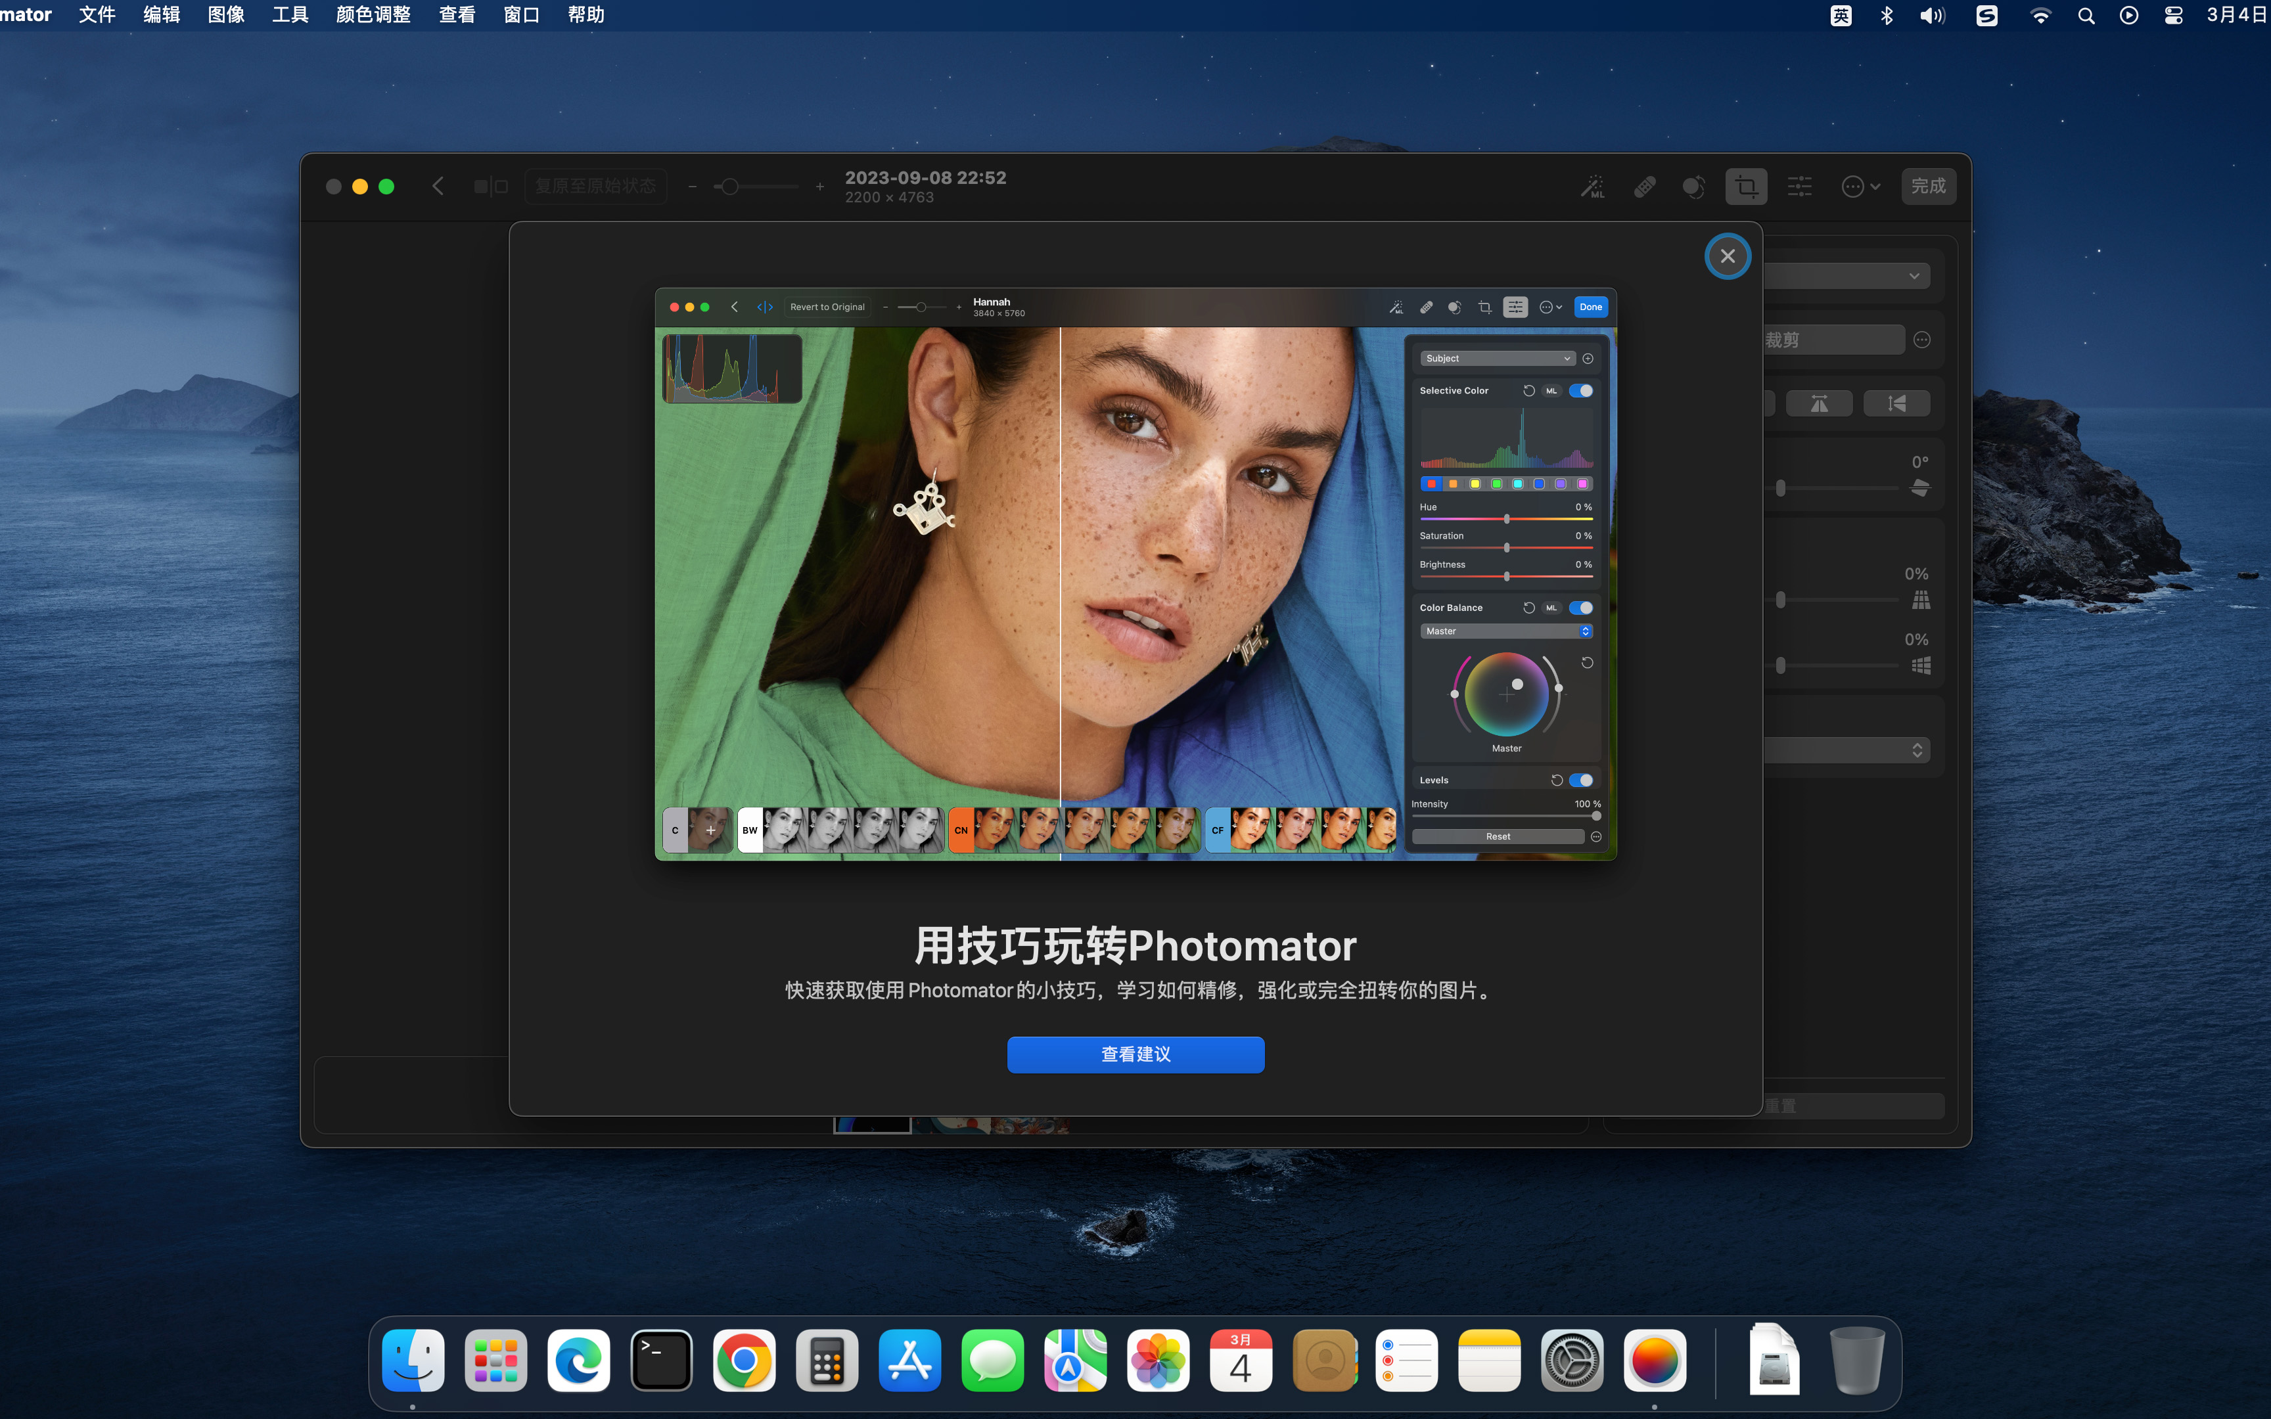Click the zoom in plus in the toolbar
The width and height of the screenshot is (2271, 1419).
[819, 187]
